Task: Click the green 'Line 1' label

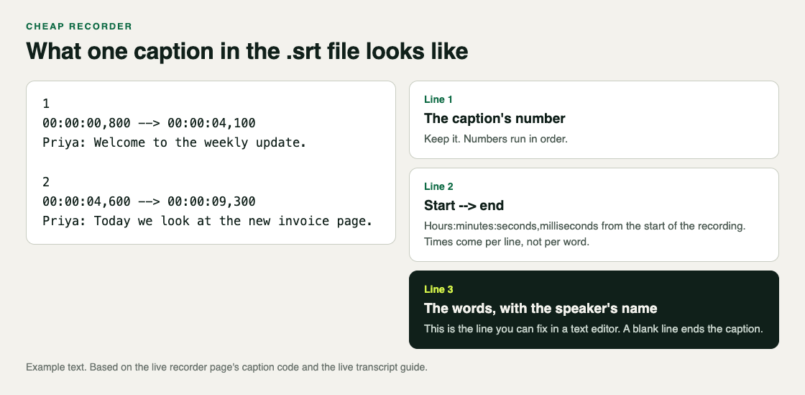Action: tap(438, 99)
